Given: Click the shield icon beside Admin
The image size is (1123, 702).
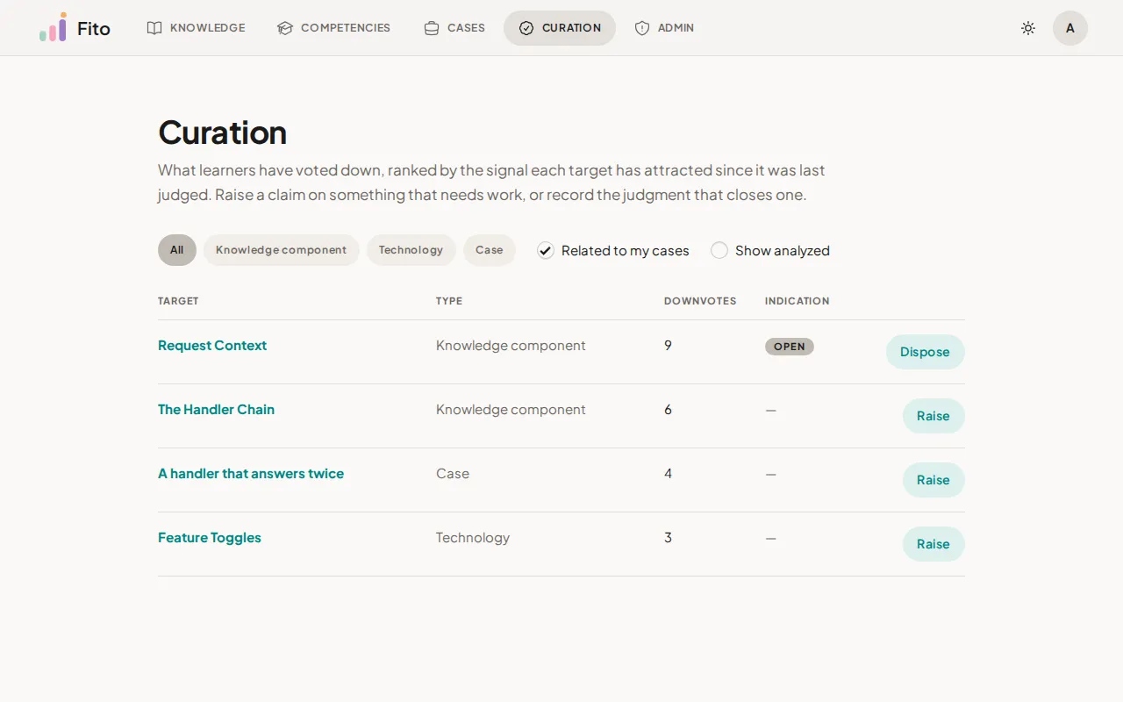Looking at the screenshot, I should [642, 28].
